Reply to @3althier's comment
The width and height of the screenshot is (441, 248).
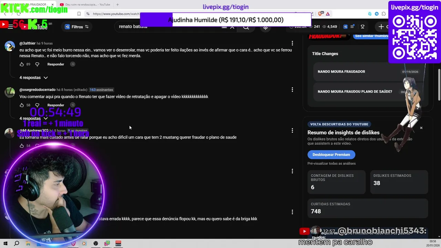[x=56, y=64]
